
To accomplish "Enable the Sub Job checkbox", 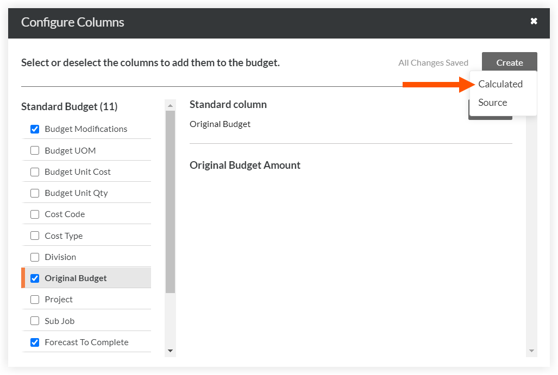I will (35, 321).
